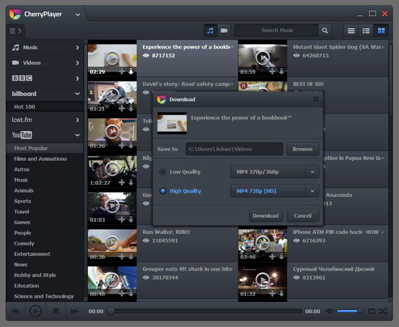Open the MP4 270p/360p format dropdown
The width and height of the screenshot is (399, 327).
(x=312, y=172)
